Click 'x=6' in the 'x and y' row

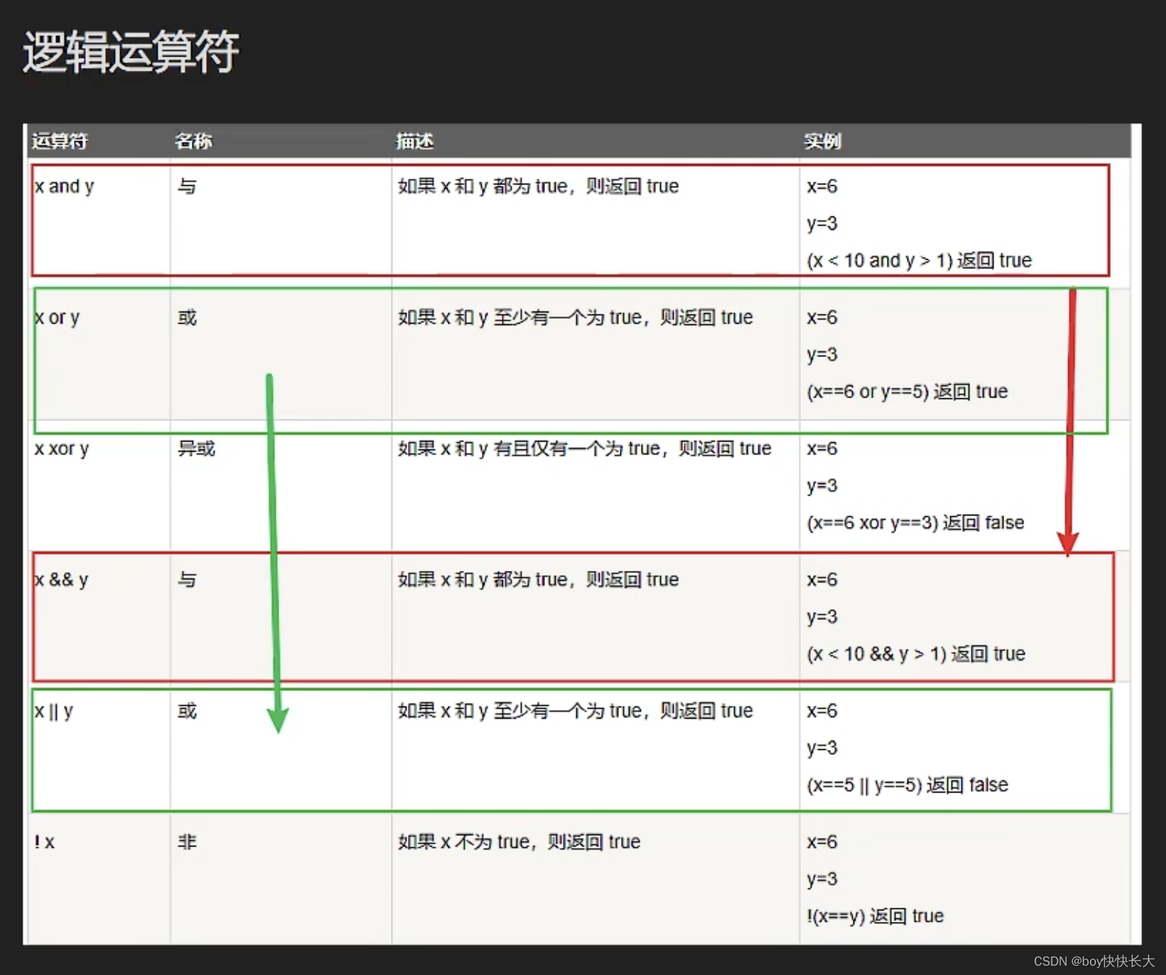point(822,186)
